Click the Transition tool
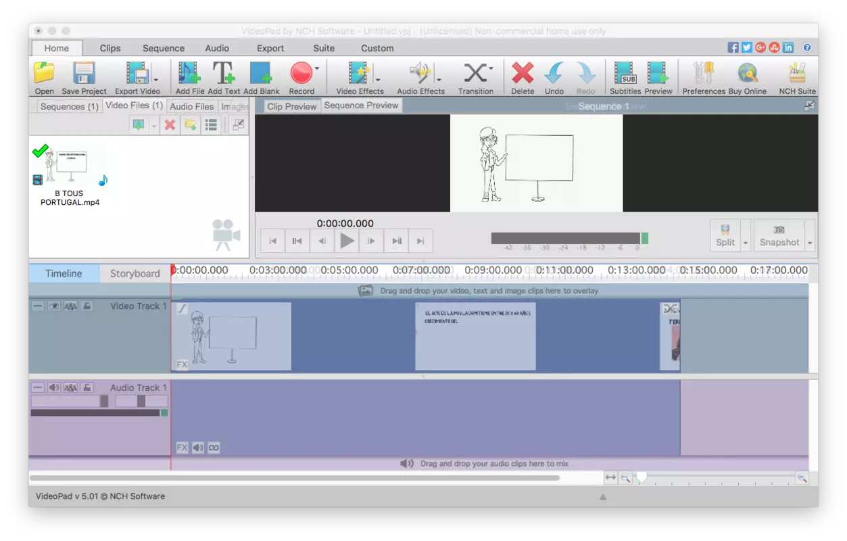This screenshot has height=541, width=847. pos(476,78)
